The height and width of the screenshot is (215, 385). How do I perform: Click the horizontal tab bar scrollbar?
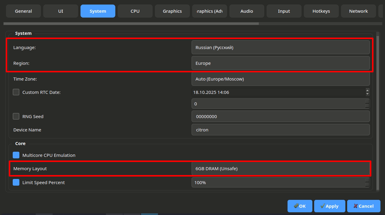pos(131,24)
